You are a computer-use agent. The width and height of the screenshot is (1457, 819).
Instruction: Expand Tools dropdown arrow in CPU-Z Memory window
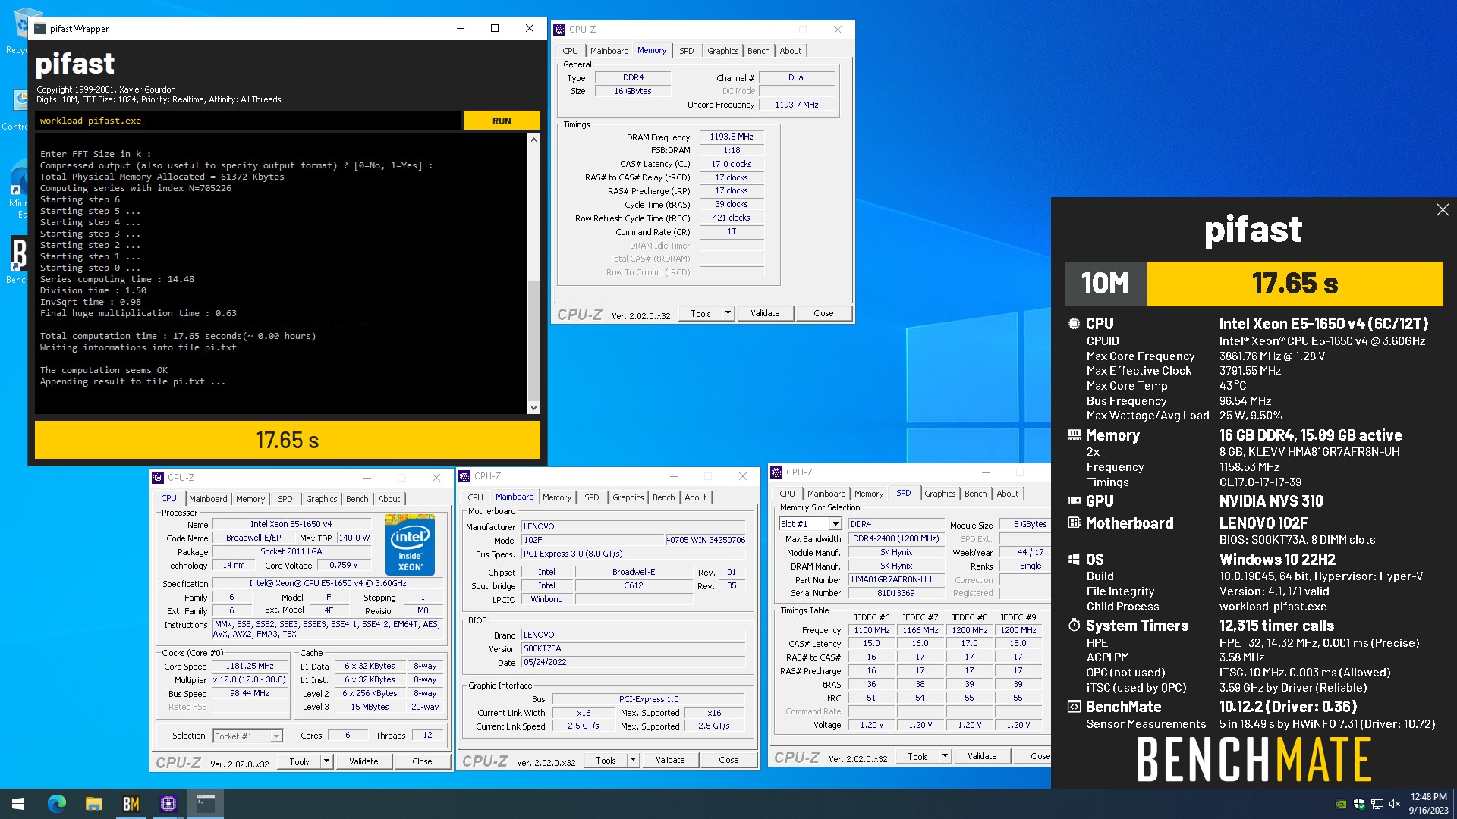click(728, 313)
